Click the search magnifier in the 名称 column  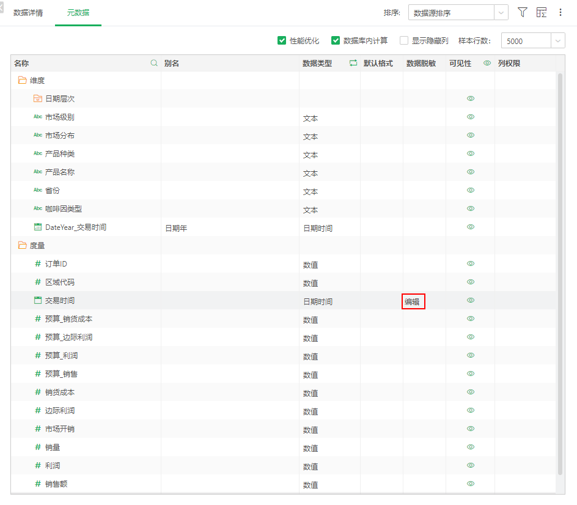coord(153,63)
